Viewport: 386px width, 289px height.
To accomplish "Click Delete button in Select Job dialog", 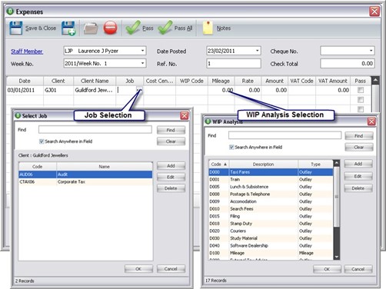I will click(171, 188).
